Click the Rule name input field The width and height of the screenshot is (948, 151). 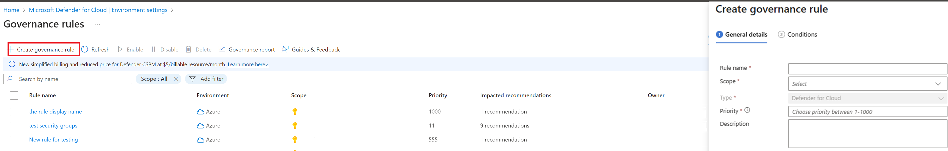[x=867, y=68]
